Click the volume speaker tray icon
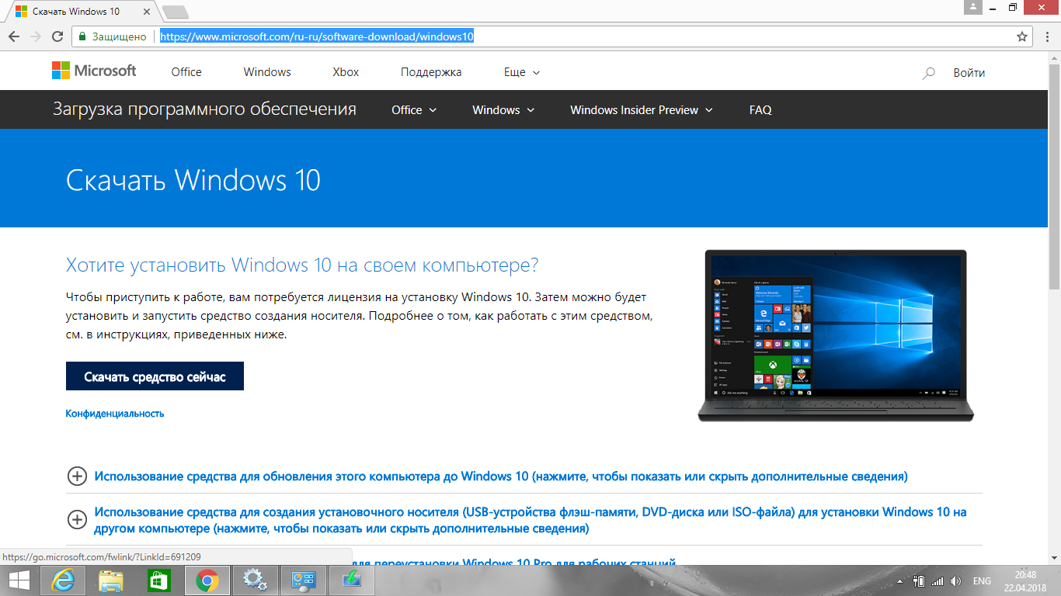The height and width of the screenshot is (596, 1061). pos(956,581)
